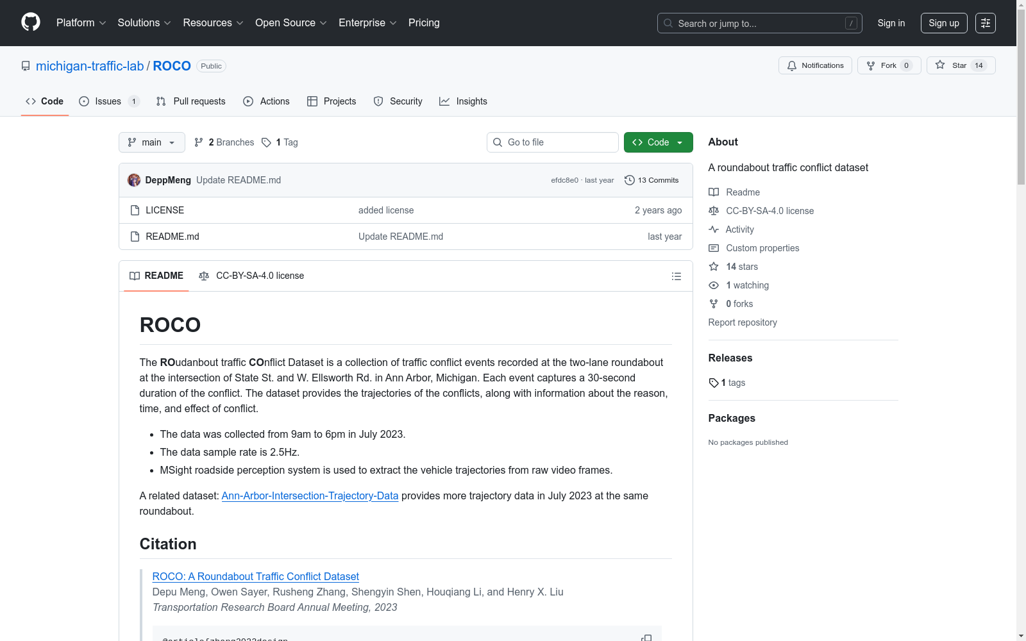
Task: Open the 'added license' commit message
Action: [x=386, y=210]
